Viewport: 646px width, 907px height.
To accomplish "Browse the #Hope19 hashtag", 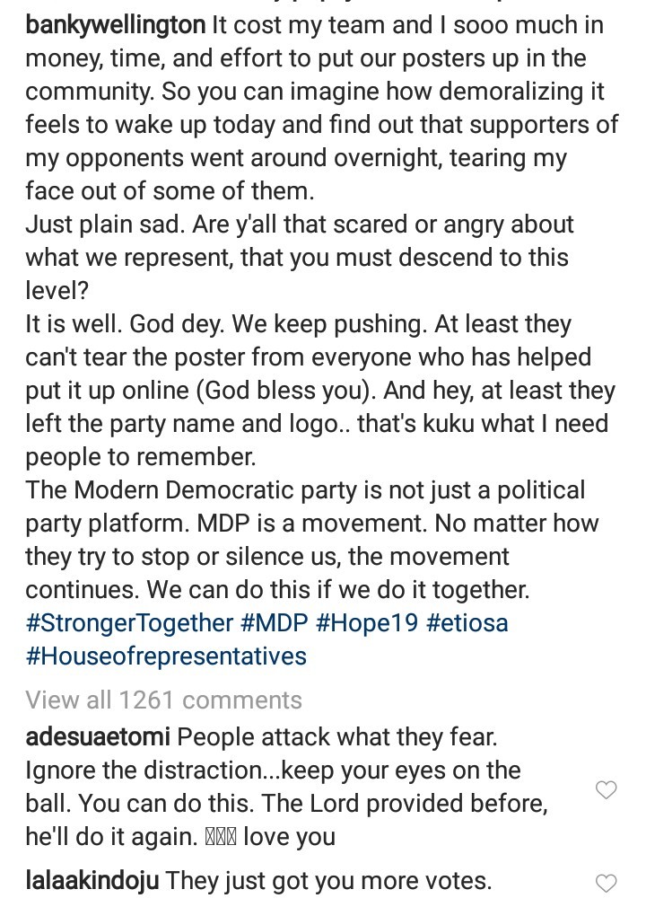I will click(367, 622).
